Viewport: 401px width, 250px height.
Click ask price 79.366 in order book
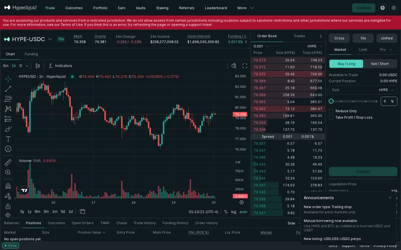[x=259, y=95]
